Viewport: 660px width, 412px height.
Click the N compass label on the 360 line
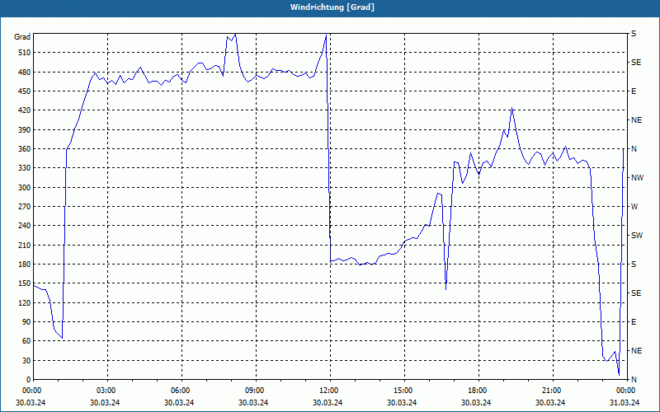point(634,149)
